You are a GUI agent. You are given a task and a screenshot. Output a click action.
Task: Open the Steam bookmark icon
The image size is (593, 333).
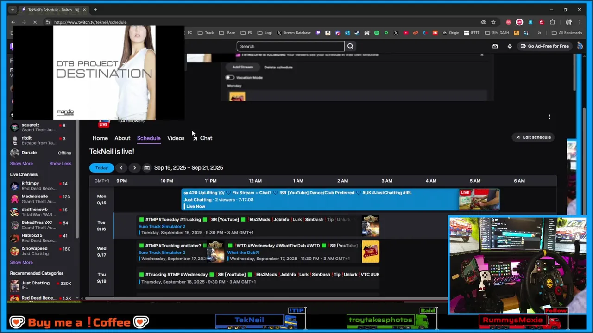tap(357, 33)
